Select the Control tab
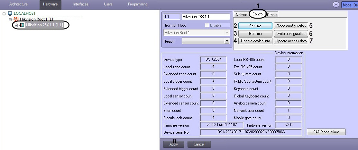358x150 pixels. (258, 14)
